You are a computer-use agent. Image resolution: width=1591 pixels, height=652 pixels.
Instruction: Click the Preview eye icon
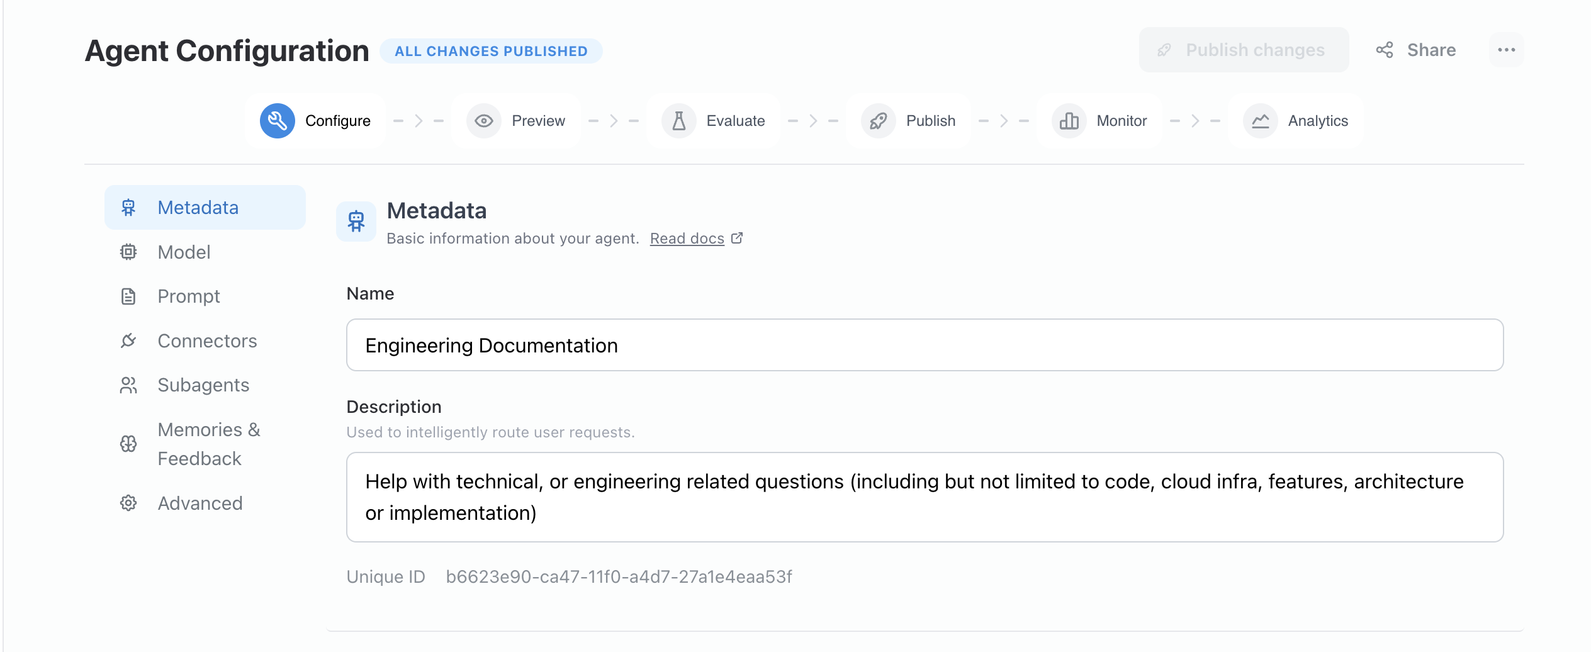pos(483,120)
